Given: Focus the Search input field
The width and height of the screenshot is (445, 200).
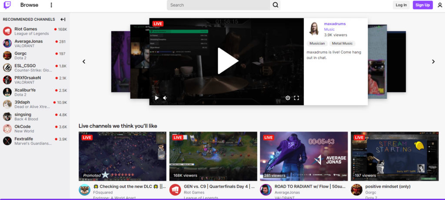Looking at the screenshot, I should click(219, 5).
